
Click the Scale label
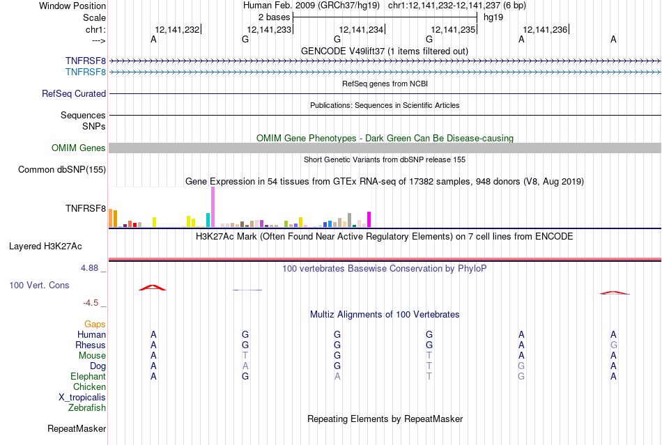(94, 17)
